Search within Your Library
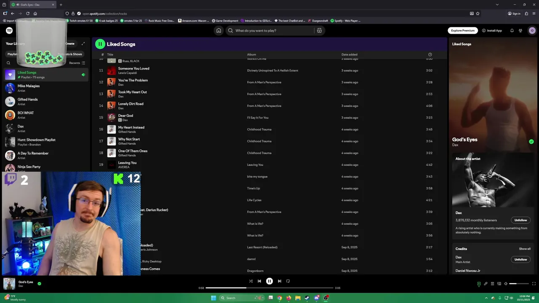This screenshot has height=303, width=539. tap(8, 63)
